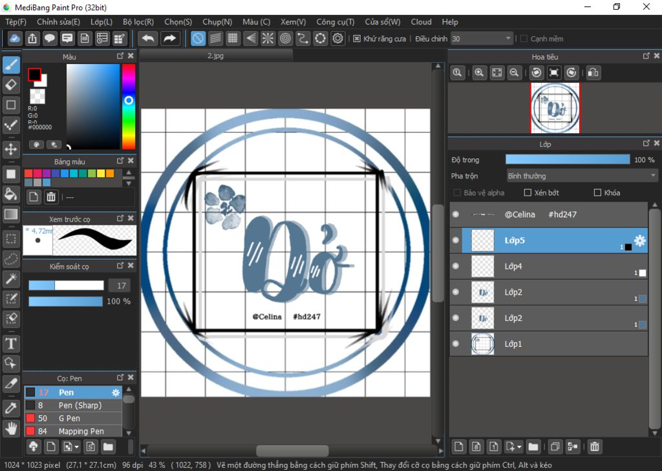Pick the red swatch in Bảng màu
This screenshot has width=662, height=471.
(x=28, y=173)
